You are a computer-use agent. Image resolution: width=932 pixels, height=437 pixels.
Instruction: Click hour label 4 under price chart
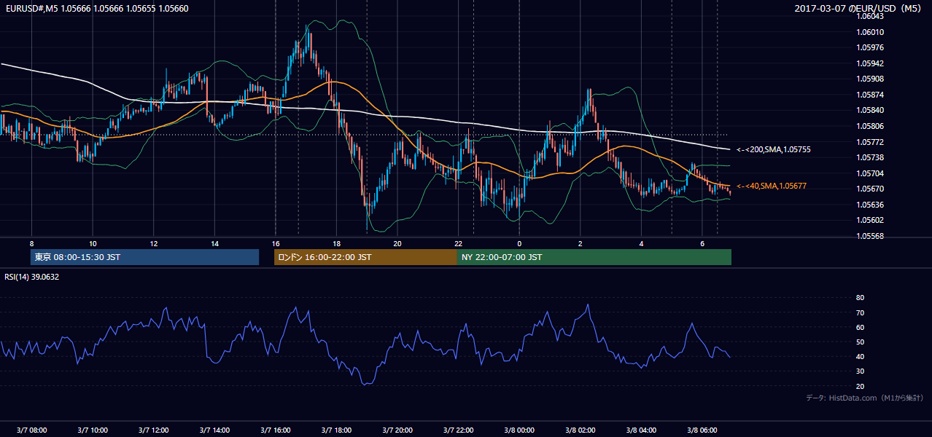(x=641, y=243)
